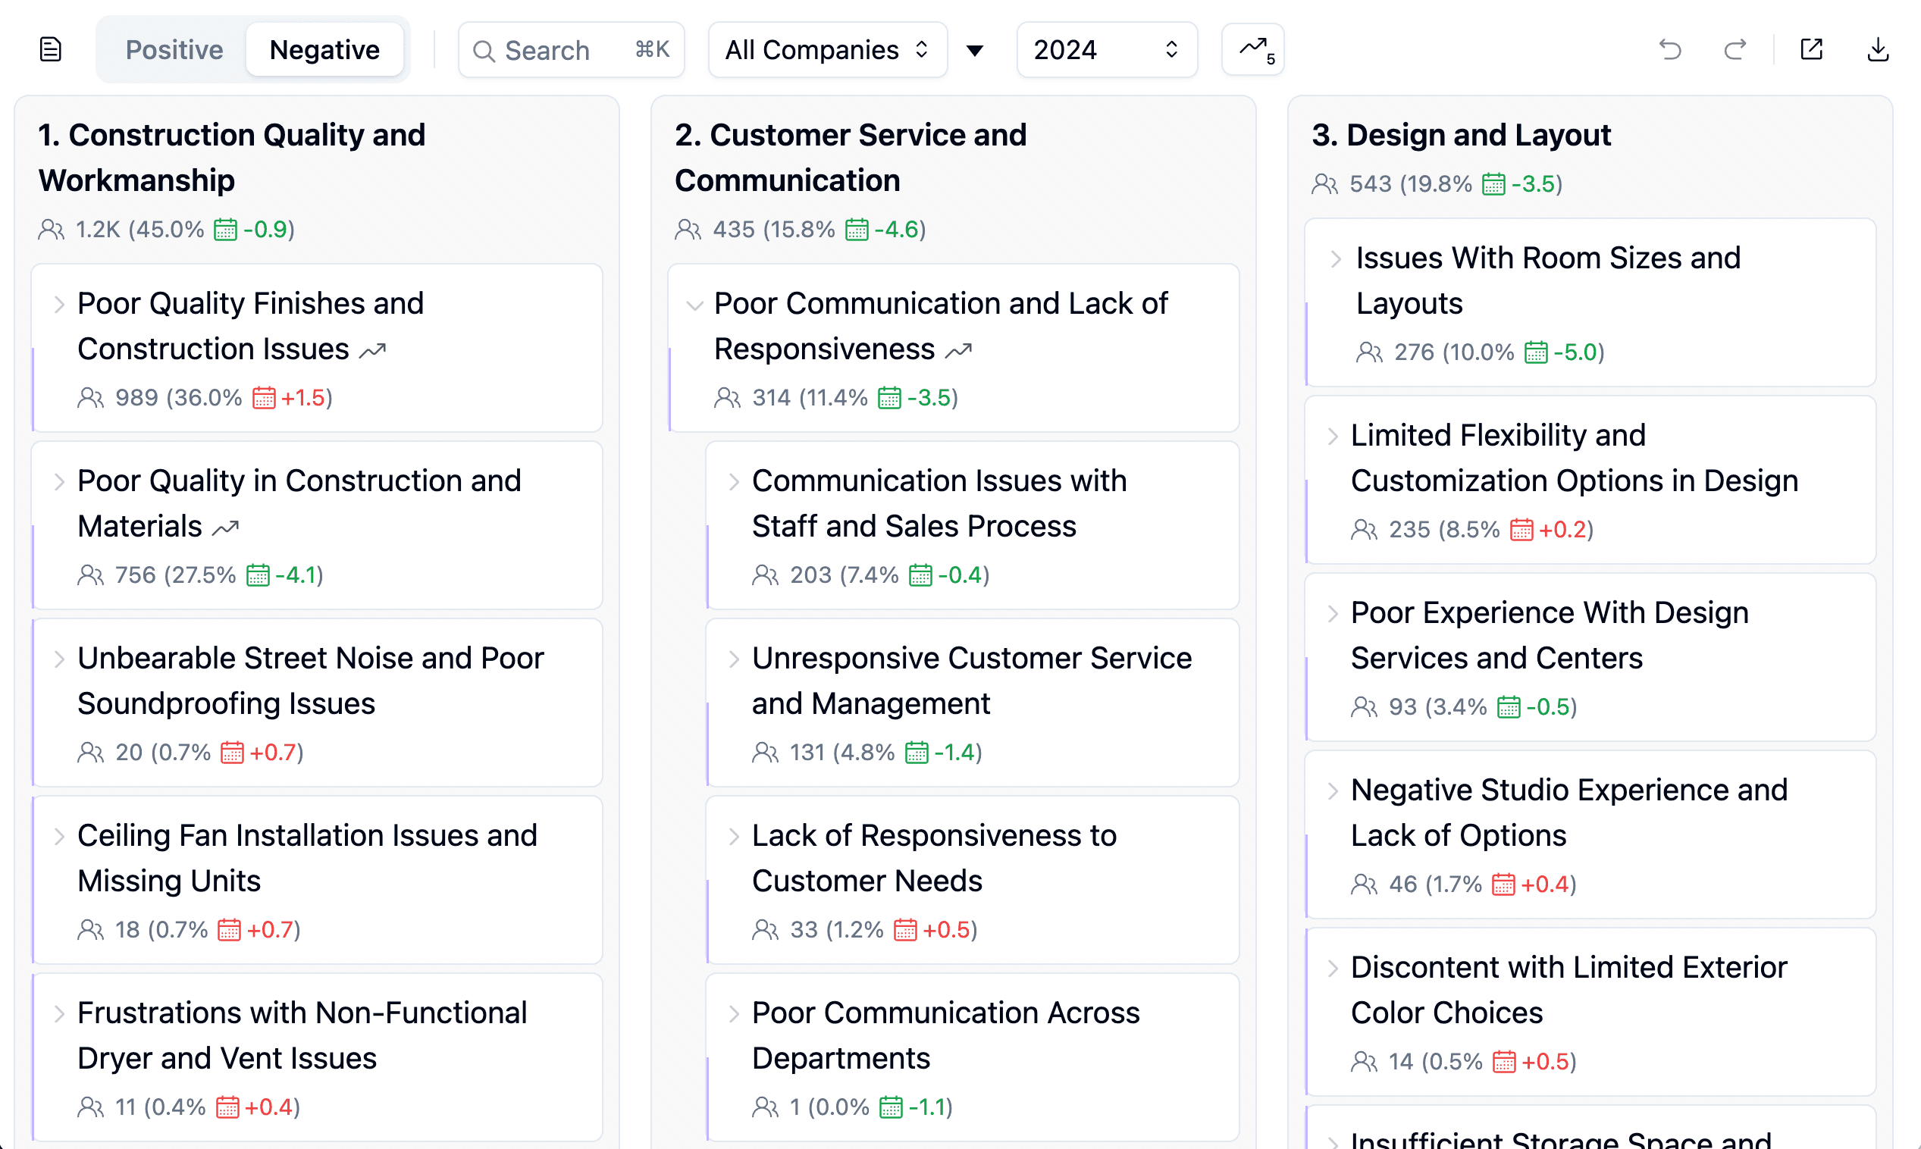The width and height of the screenshot is (1921, 1149).
Task: Open the Design and Layout category heading
Action: 1460,135
